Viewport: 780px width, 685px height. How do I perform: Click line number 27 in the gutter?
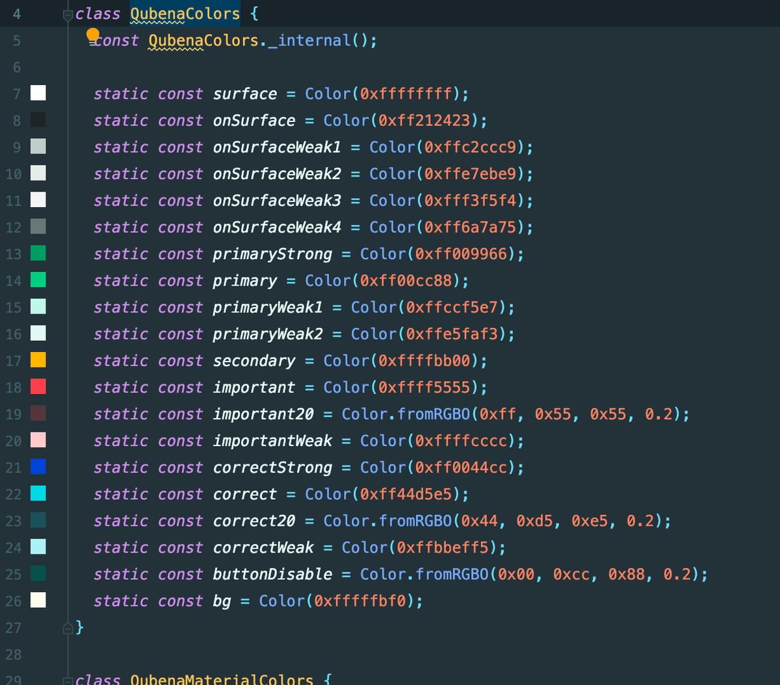coord(14,627)
